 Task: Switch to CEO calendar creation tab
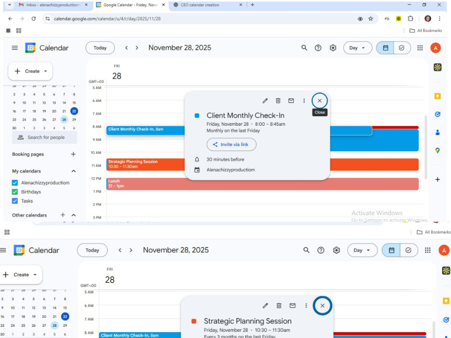(x=208, y=5)
